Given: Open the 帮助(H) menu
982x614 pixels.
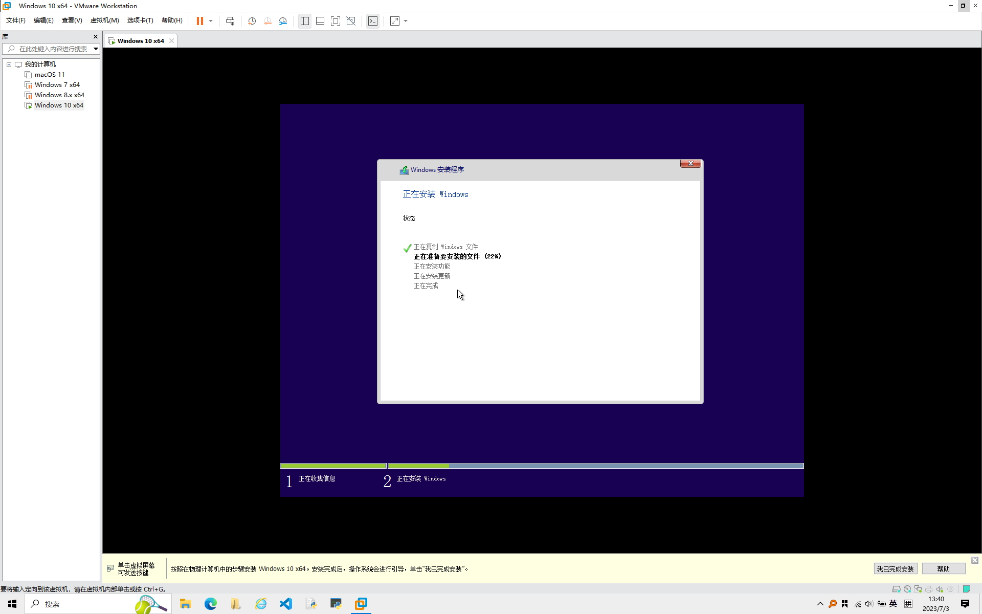Looking at the screenshot, I should (x=172, y=20).
